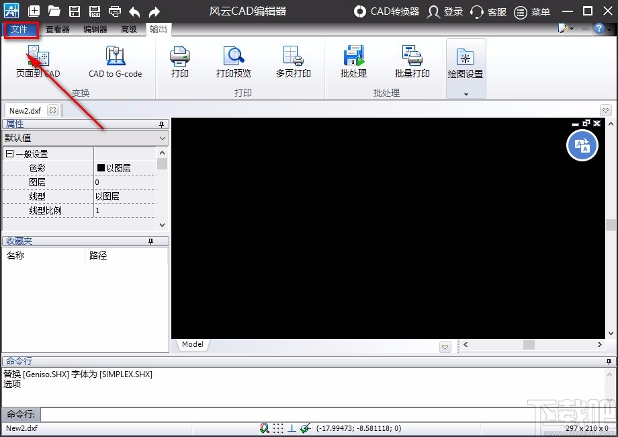Expand the 绘图设置 dropdown arrow
This screenshot has height=437, width=618.
coord(466,94)
